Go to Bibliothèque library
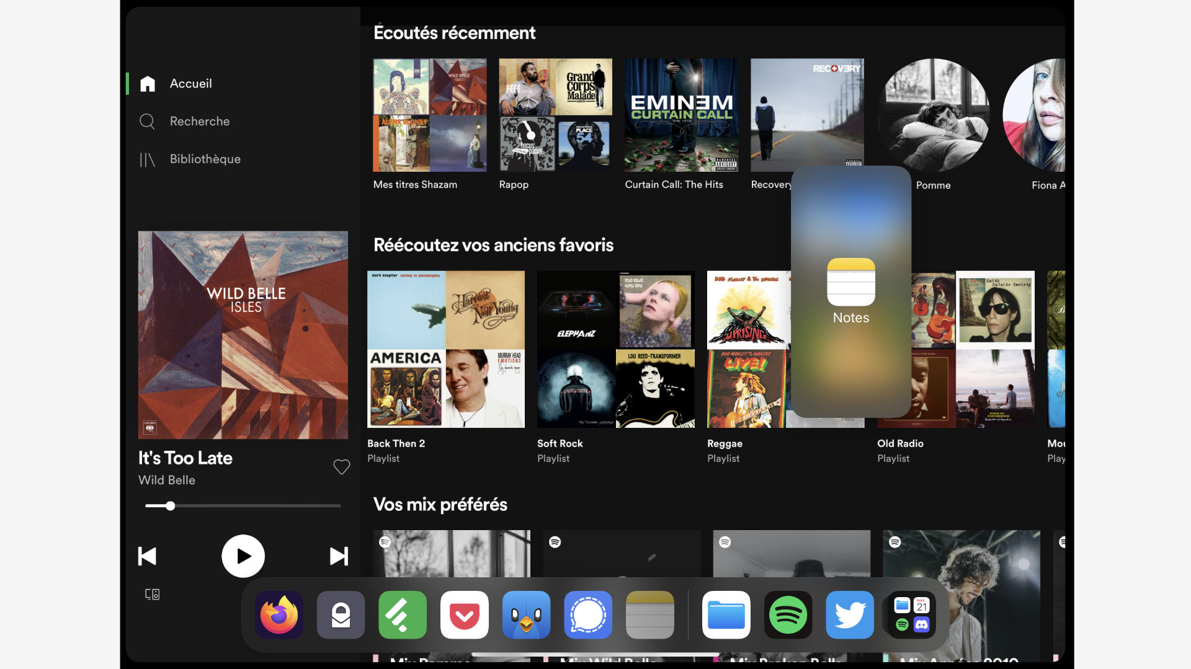Viewport: 1191px width, 669px height. pyautogui.click(x=205, y=159)
